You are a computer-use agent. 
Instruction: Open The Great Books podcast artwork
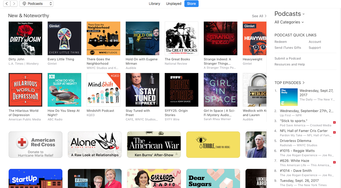pyautogui.click(x=181, y=38)
